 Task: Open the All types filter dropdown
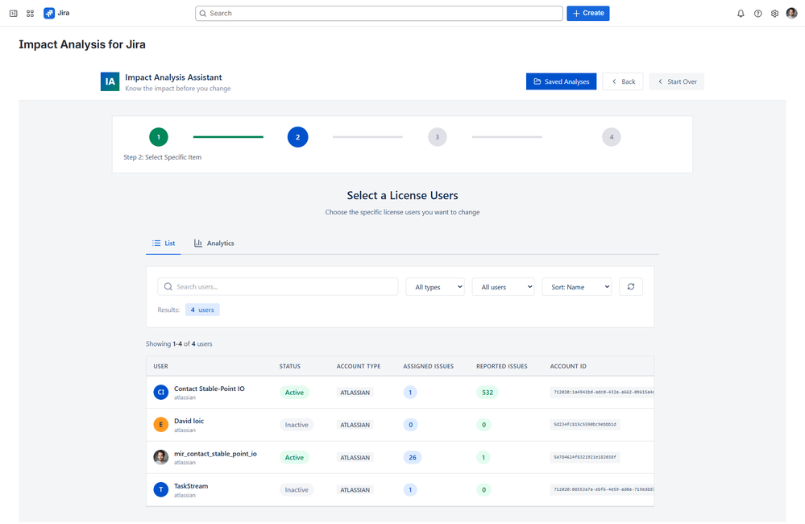tap(435, 287)
